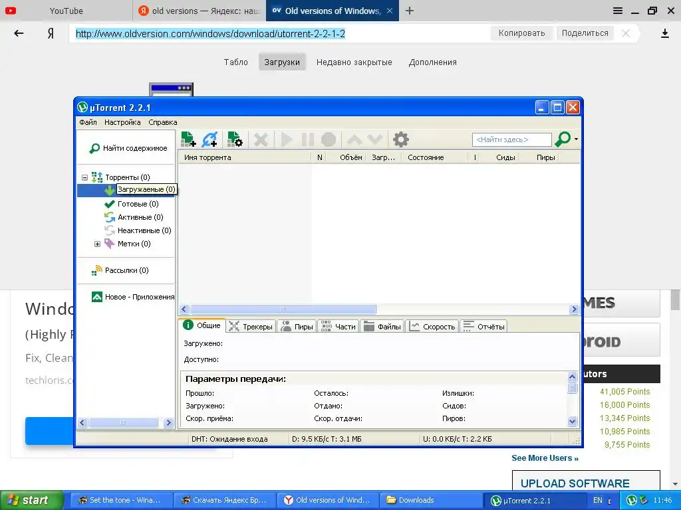This screenshot has width=681, height=510.
Task: Click the Create New Torrent icon
Action: click(x=235, y=139)
